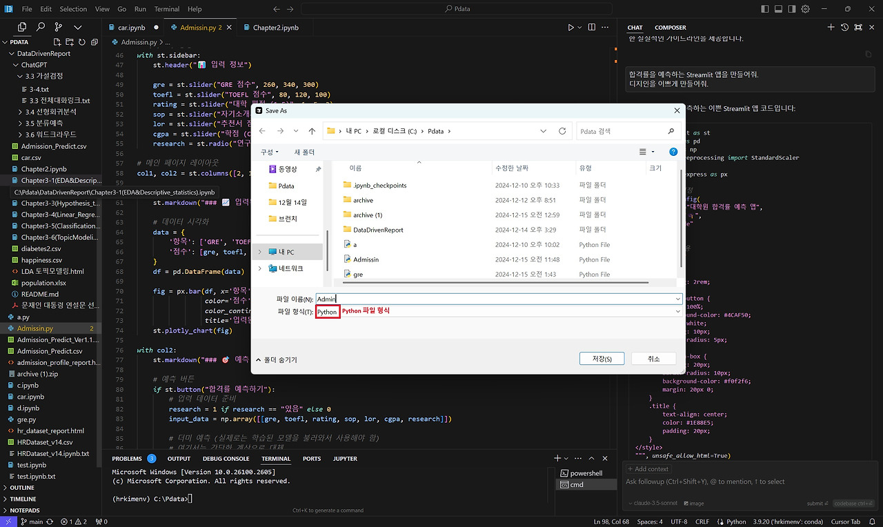883x527 pixels.
Task: Click the Split Editor icon
Action: pos(591,28)
